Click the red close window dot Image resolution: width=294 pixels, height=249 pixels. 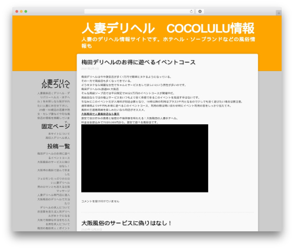17,11
